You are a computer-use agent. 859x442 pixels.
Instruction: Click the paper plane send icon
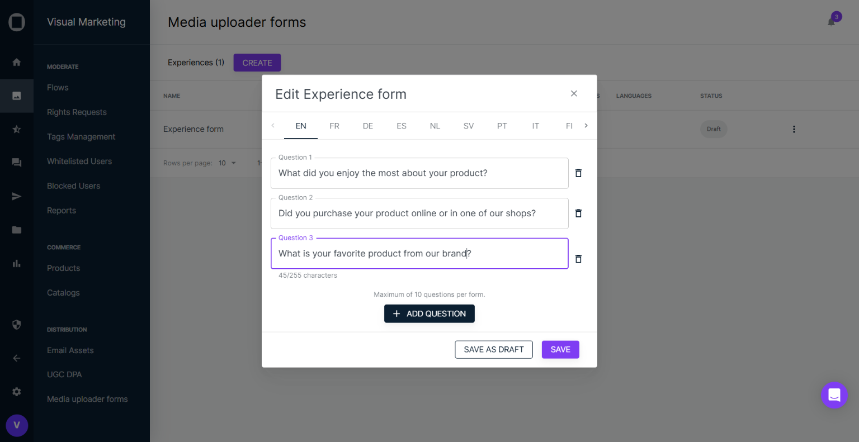17,196
